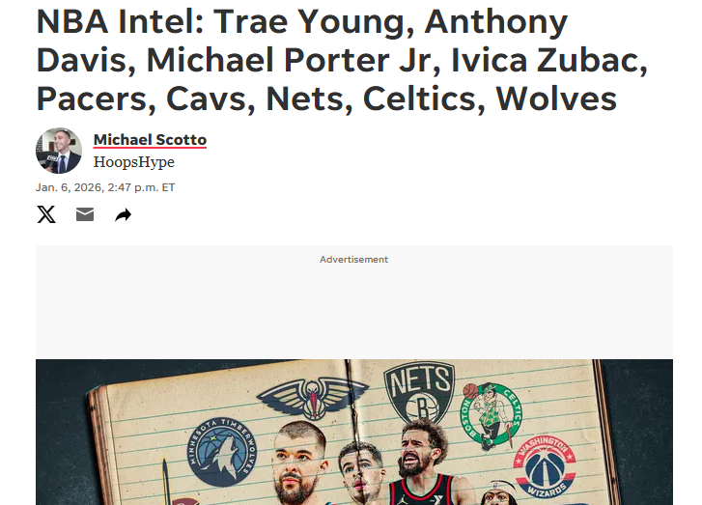The width and height of the screenshot is (702, 505).
Task: Click the New Orleans Pelicans logo
Action: point(314,398)
